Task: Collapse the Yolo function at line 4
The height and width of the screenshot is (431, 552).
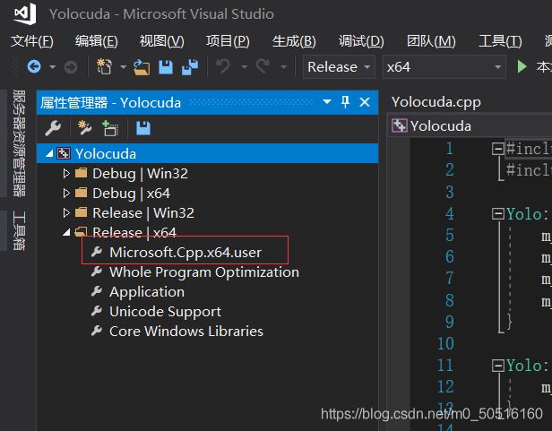Action: [x=498, y=214]
